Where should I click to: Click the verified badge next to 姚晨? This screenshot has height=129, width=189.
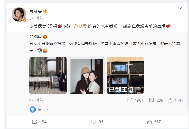coord(45,37)
